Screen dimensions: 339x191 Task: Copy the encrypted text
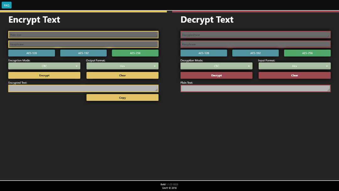point(122,98)
